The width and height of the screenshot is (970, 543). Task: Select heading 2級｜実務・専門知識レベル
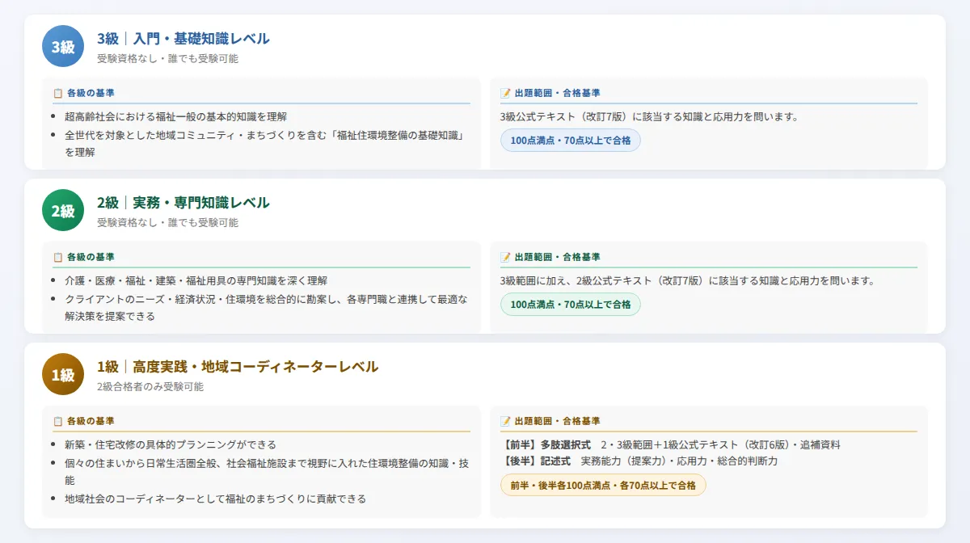pos(183,202)
